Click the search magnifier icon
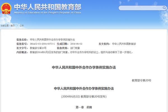 [164, 8]
